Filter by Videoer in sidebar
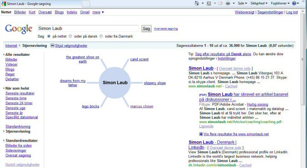Viewport: 307px width, 168px height. point(11,64)
